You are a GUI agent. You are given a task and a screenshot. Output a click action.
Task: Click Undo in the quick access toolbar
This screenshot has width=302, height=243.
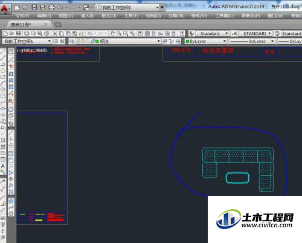(60, 8)
